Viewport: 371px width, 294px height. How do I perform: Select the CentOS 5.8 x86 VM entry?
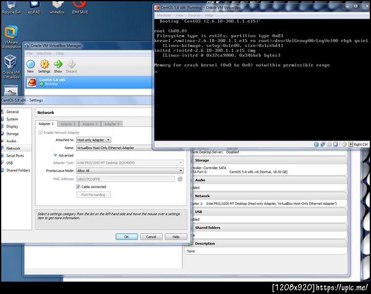(x=88, y=82)
